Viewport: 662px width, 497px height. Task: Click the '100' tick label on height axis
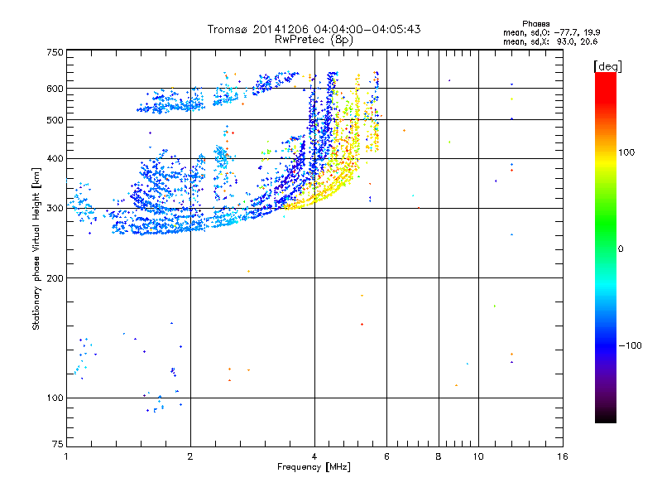[55, 398]
